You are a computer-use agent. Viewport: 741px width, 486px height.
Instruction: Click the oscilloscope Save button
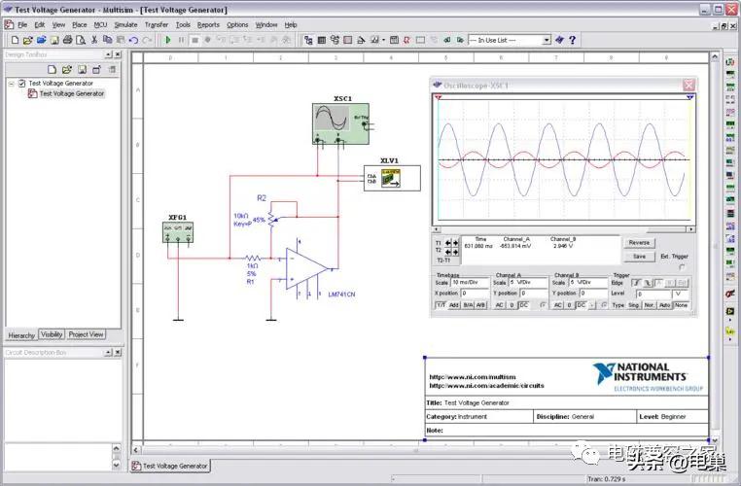(x=638, y=257)
